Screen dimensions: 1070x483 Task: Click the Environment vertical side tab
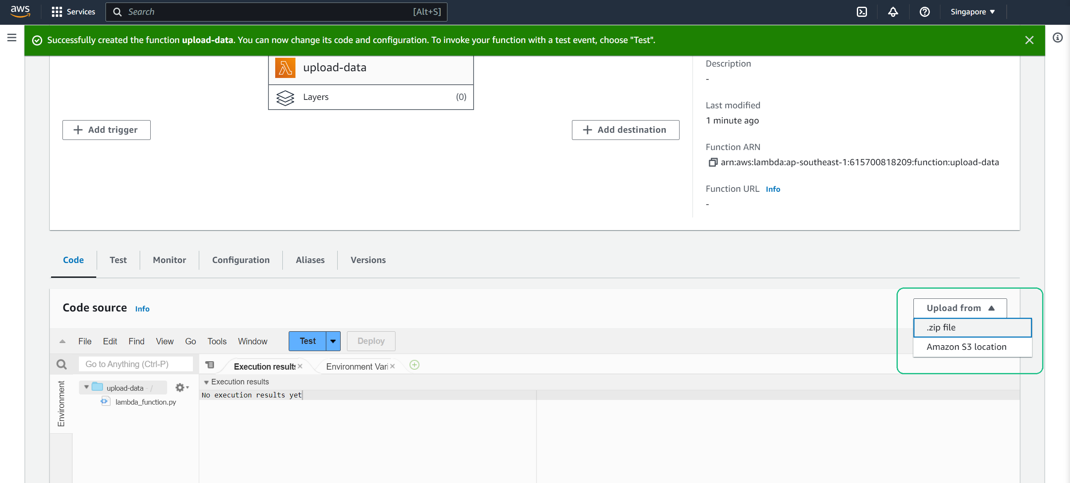point(61,404)
